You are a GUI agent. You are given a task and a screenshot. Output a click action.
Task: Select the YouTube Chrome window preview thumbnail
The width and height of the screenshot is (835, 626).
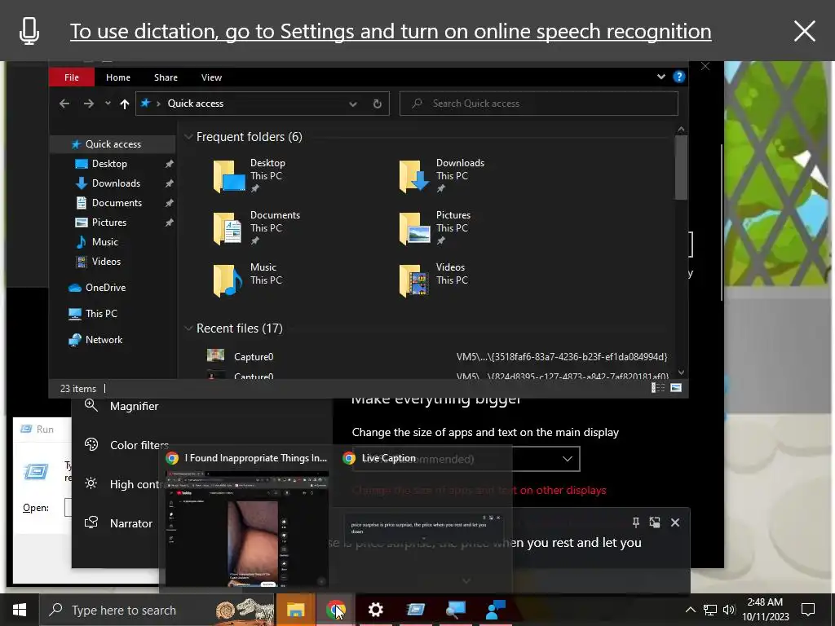click(x=246, y=528)
